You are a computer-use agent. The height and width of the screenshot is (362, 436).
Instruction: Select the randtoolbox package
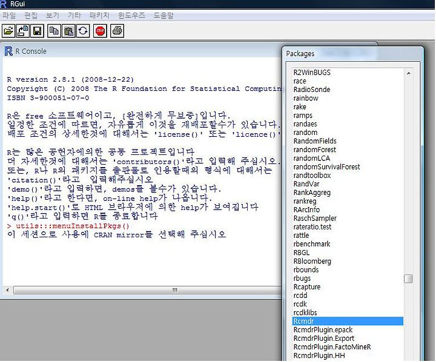348,176
